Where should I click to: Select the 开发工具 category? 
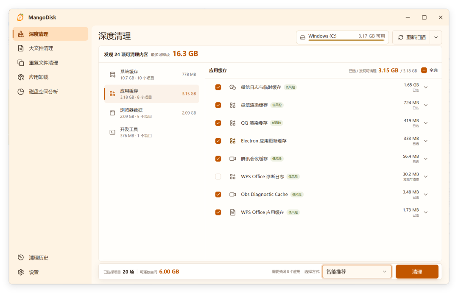pos(151,132)
